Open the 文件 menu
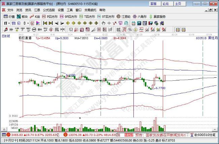The width and height of the screenshot is (219, 144). point(10,10)
